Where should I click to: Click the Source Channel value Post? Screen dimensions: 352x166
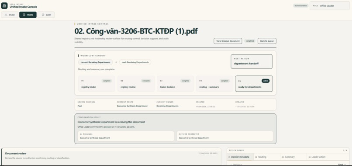tap(79, 106)
